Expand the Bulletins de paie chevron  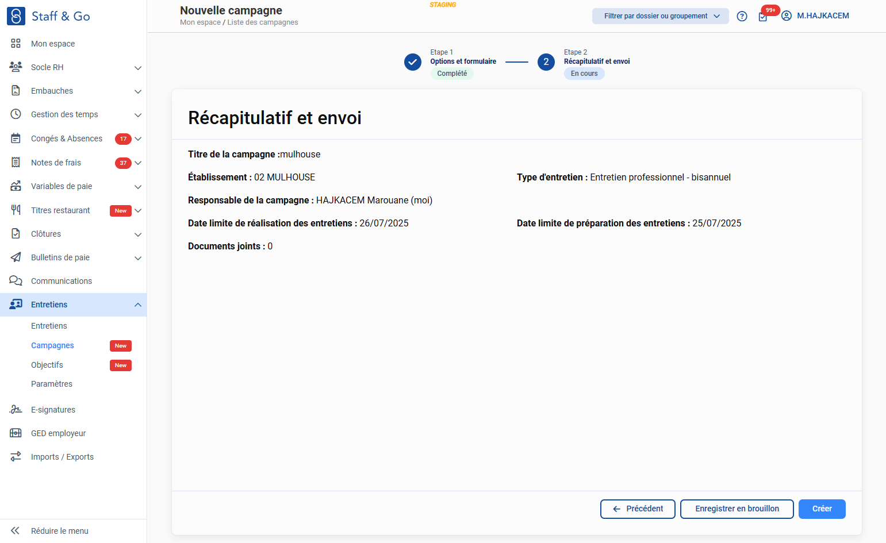click(138, 258)
